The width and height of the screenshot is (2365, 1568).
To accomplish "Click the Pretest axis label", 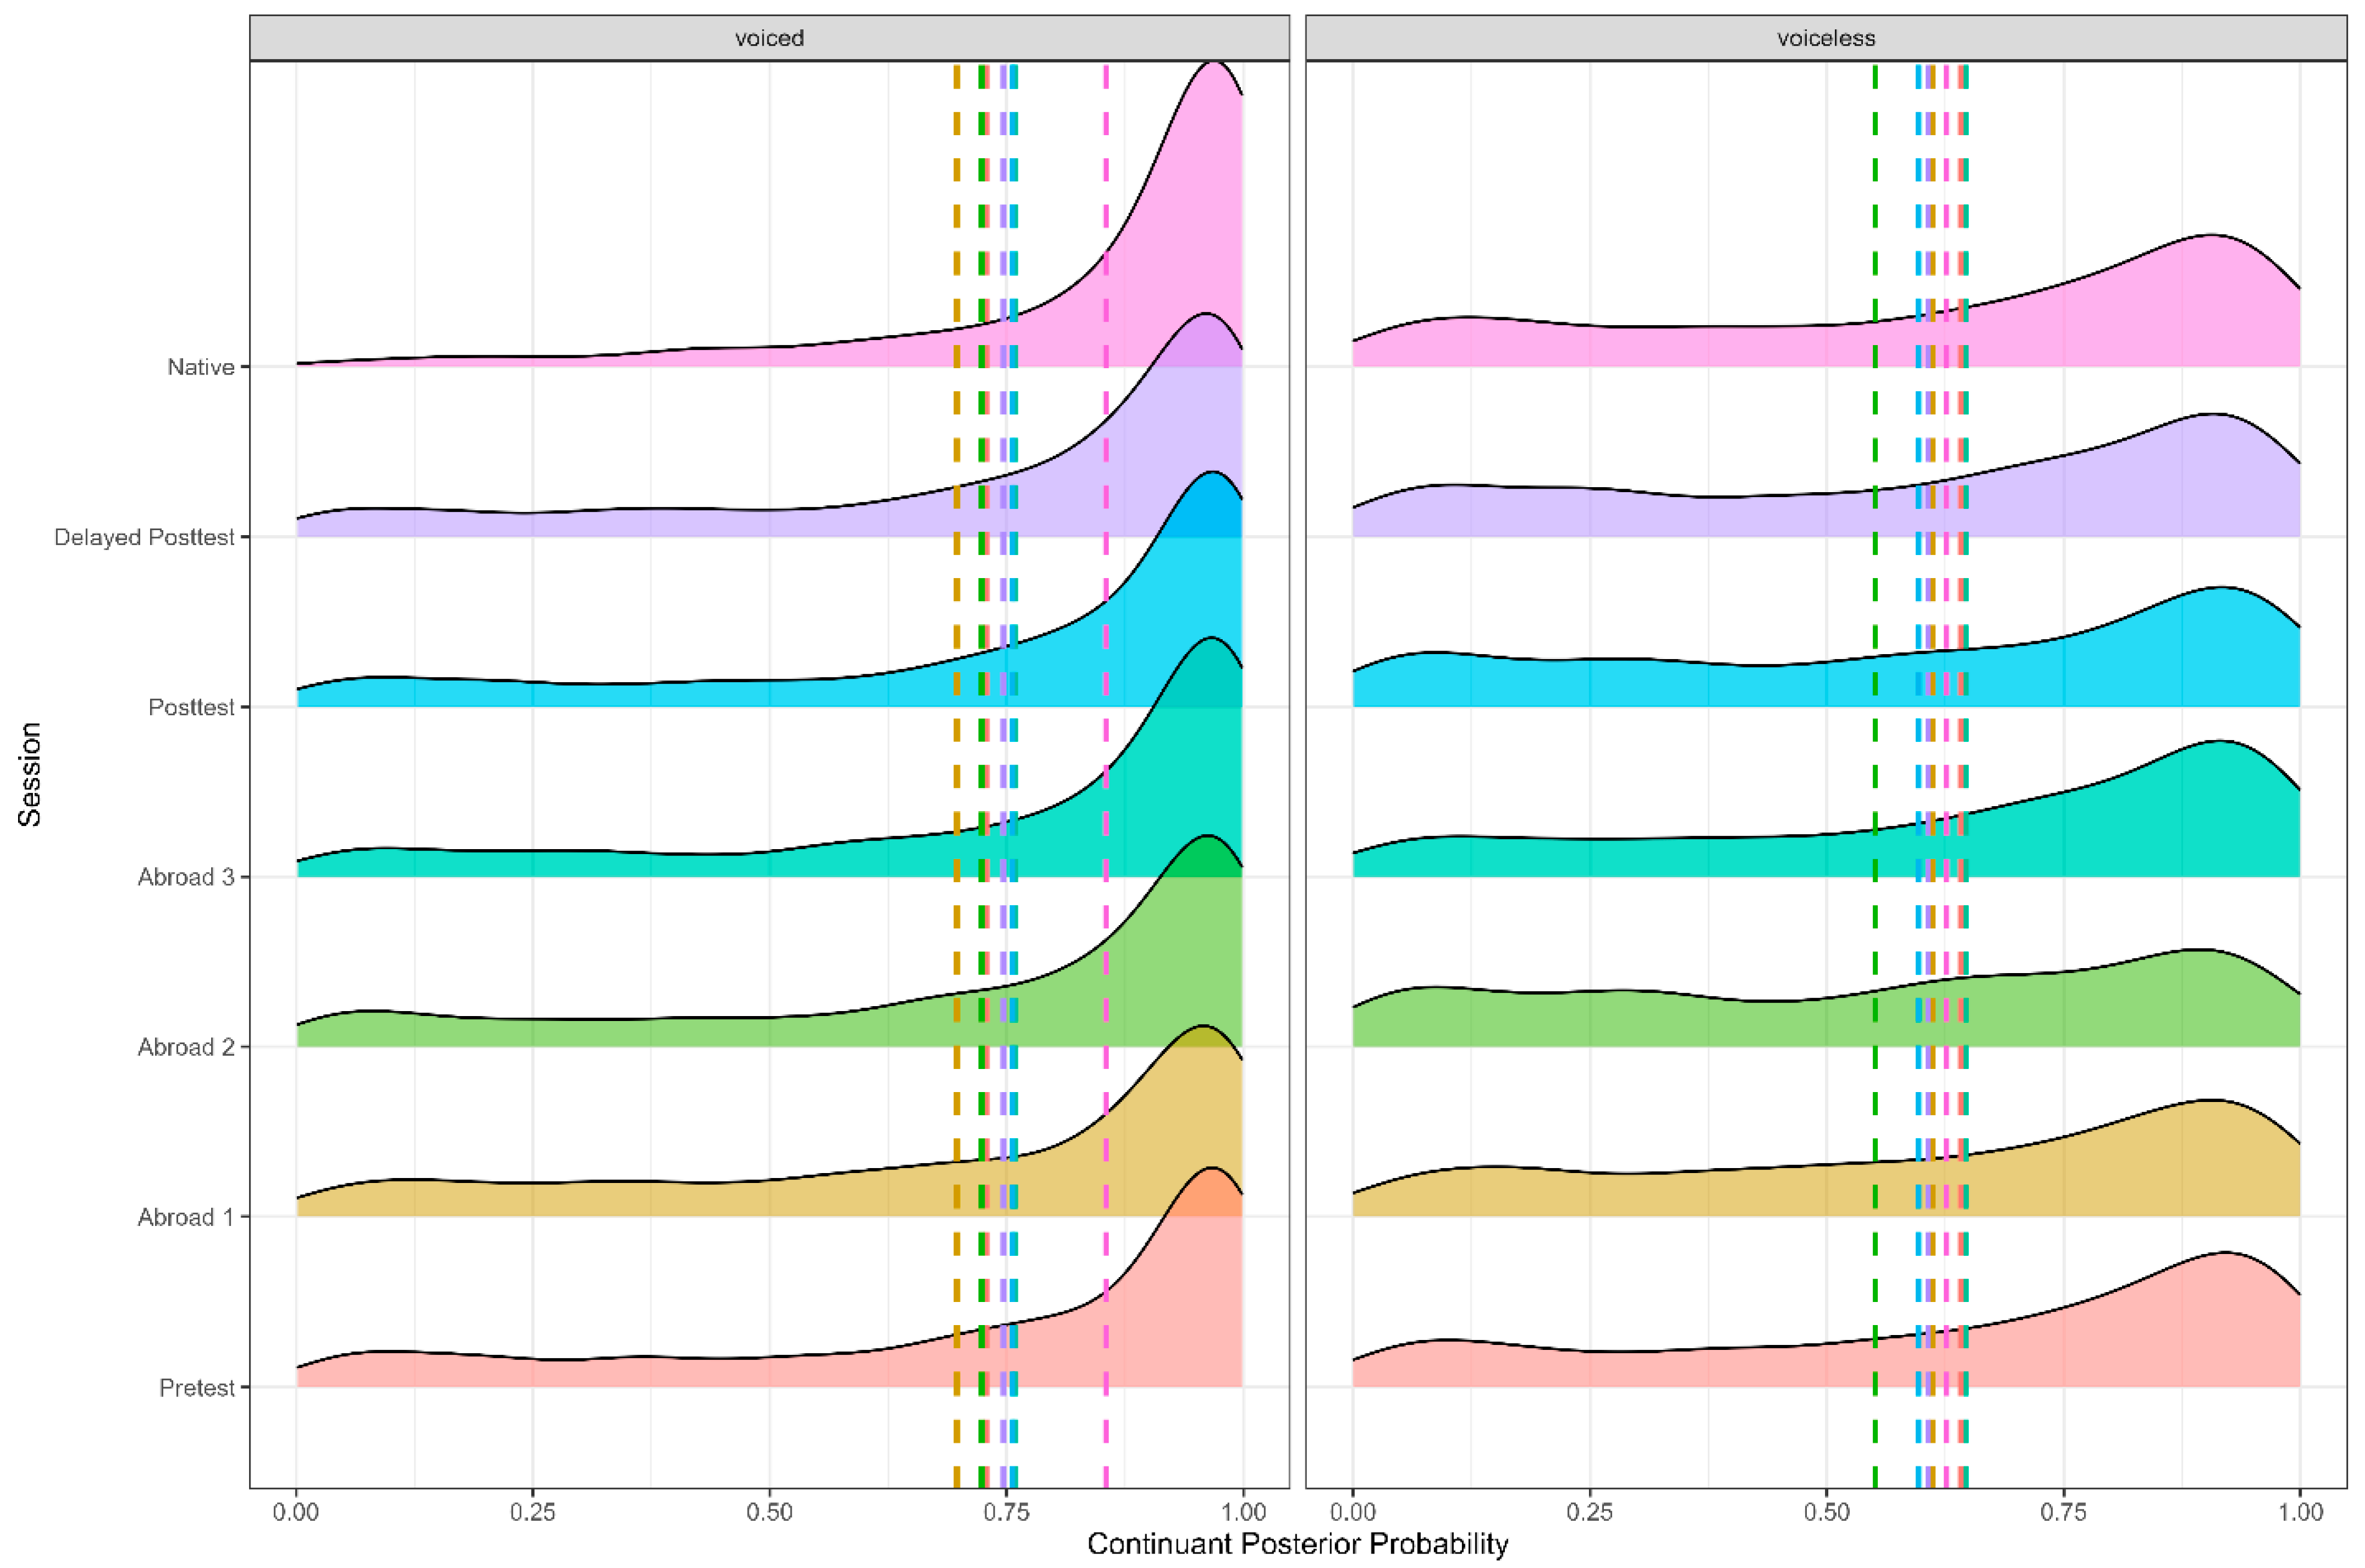I will (x=197, y=1388).
